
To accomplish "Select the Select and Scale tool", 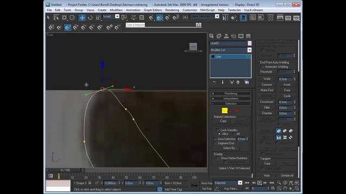I will pyautogui.click(x=98, y=18).
